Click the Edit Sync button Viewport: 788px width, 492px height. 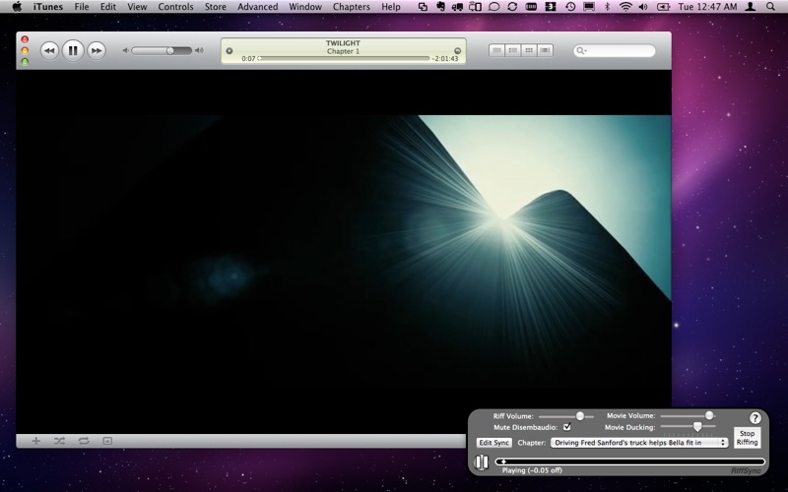click(494, 443)
